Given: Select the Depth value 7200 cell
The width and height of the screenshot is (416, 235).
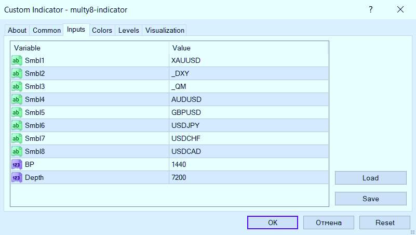Looking at the screenshot, I should [x=248, y=177].
